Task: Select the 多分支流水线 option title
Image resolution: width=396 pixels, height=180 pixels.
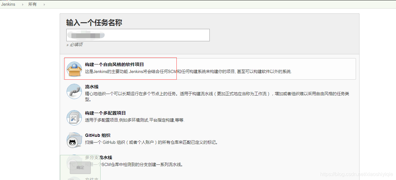Action: tap(99, 157)
